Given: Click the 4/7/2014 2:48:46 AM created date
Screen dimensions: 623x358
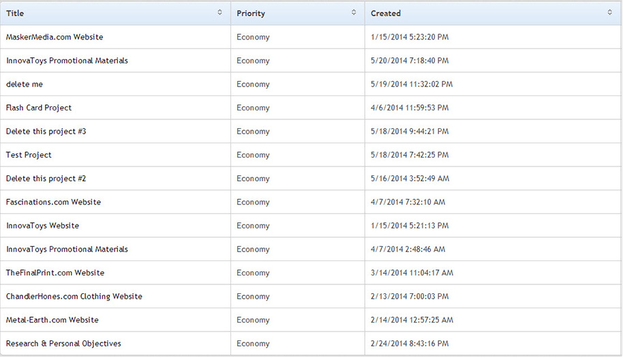Looking at the screenshot, I should point(408,250).
